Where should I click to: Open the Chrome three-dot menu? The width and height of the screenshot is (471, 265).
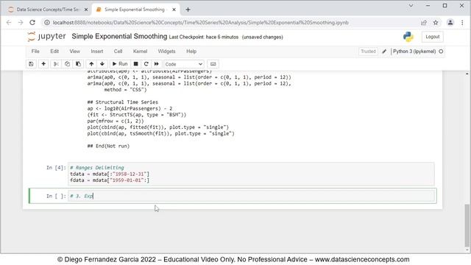(462, 23)
